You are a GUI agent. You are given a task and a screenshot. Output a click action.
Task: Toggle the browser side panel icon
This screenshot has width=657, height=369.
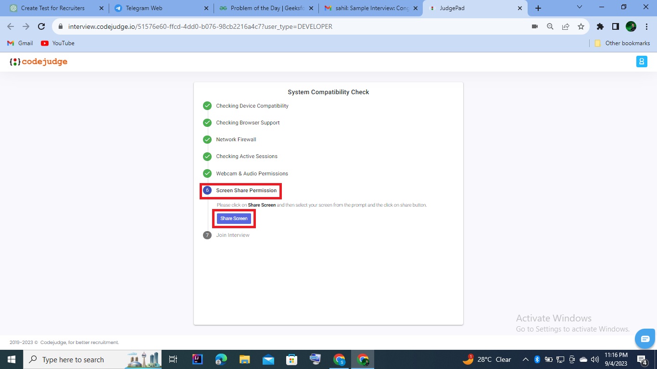pyautogui.click(x=616, y=26)
